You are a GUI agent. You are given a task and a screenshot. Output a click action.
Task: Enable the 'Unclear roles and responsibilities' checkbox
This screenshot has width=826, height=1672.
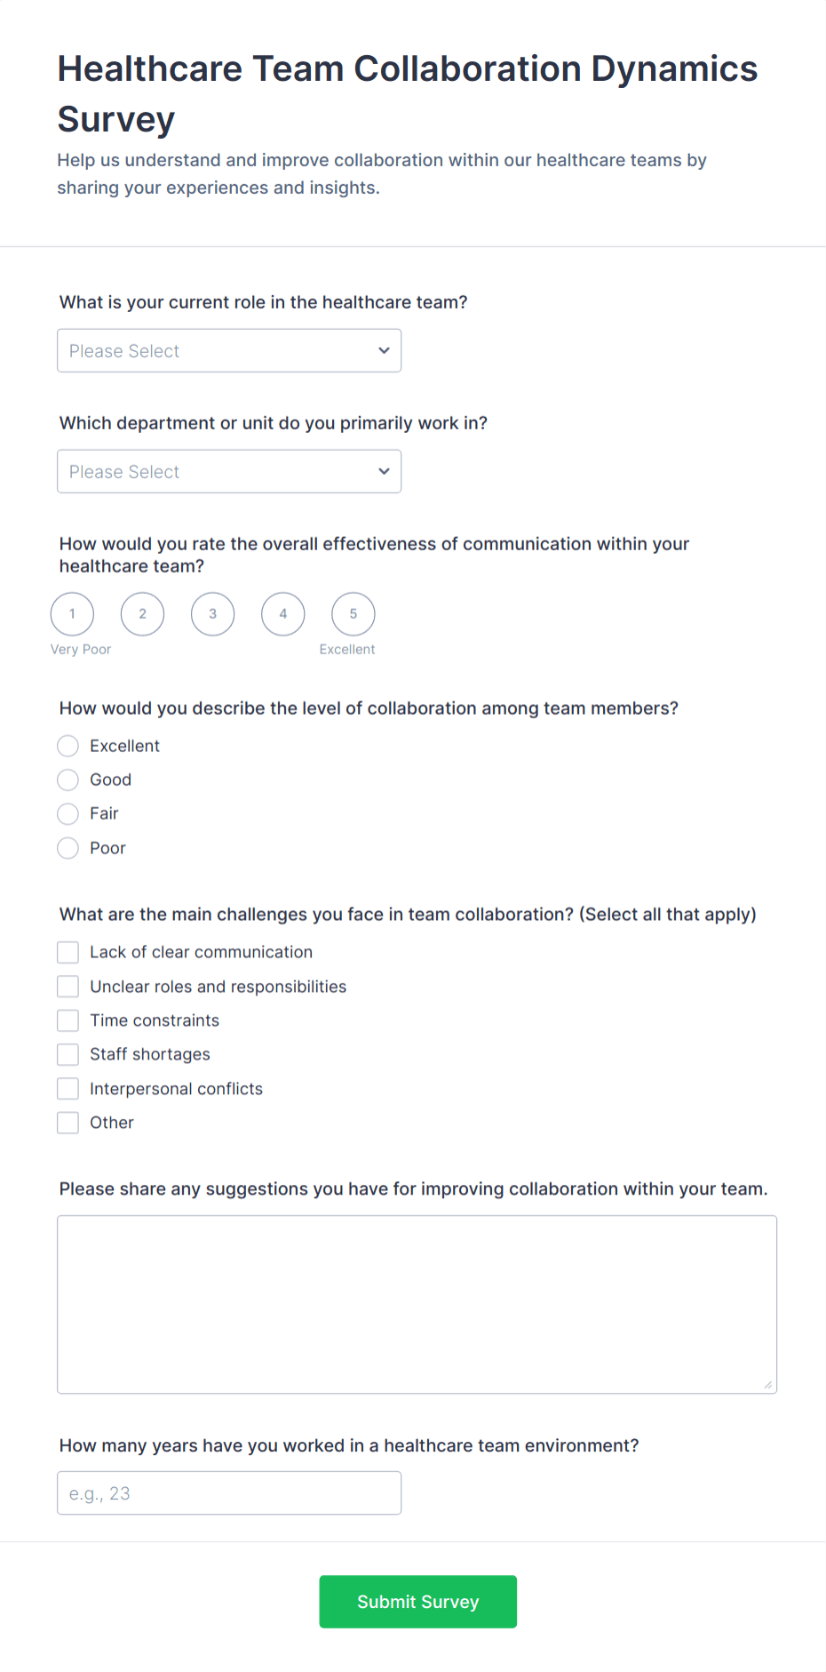68,986
